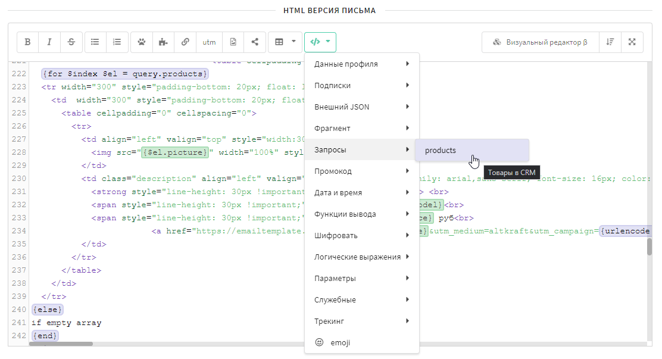
Task: Open the Служебные submenu
Action: point(362,300)
